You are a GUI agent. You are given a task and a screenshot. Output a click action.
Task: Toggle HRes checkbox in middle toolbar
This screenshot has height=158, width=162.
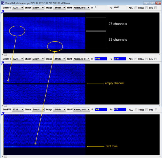click(146, 59)
